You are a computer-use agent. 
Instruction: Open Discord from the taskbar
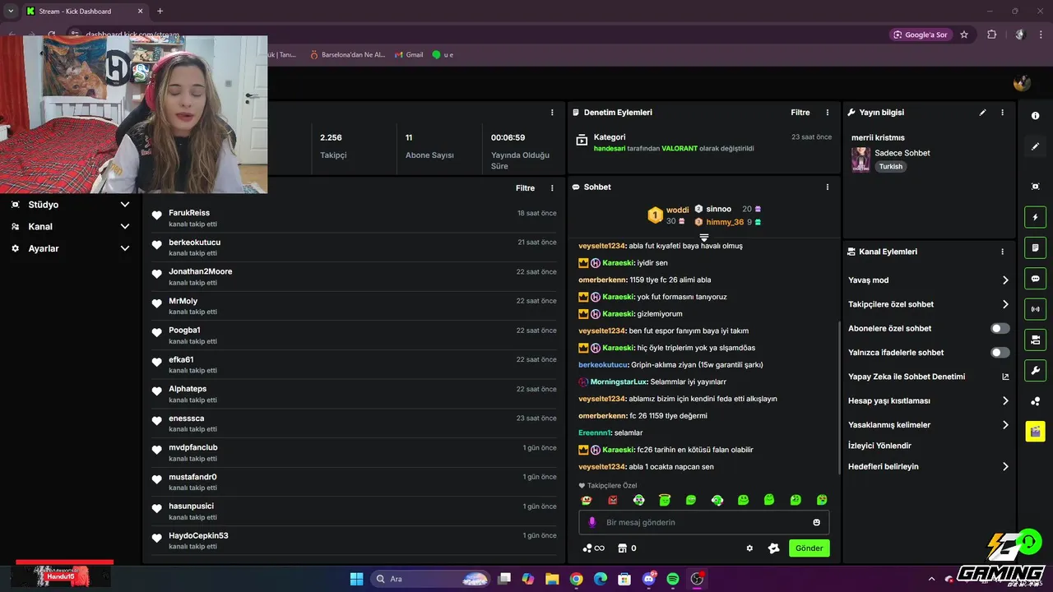click(x=649, y=579)
